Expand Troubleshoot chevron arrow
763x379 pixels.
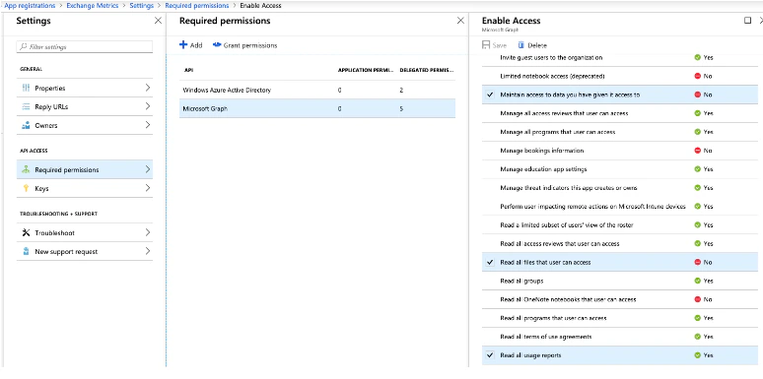148,232
